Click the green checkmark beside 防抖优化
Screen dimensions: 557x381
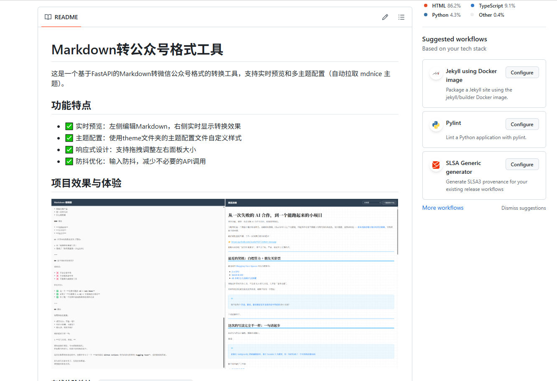point(69,161)
